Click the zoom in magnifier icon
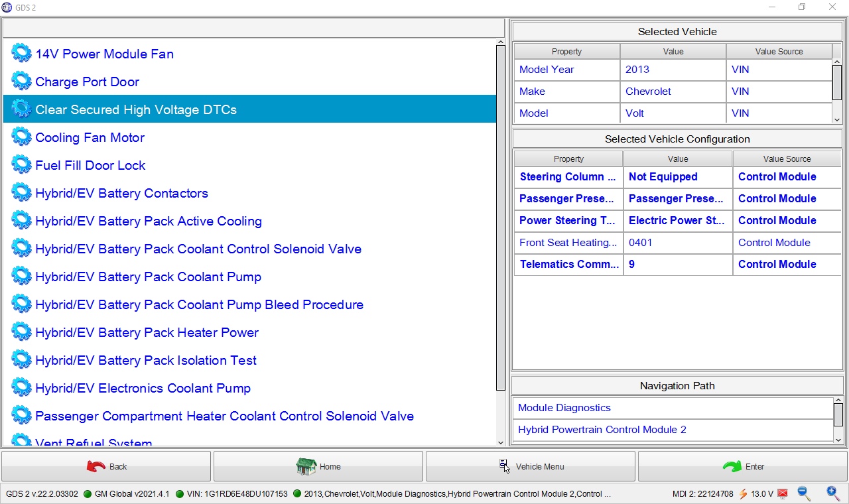 pos(833,493)
